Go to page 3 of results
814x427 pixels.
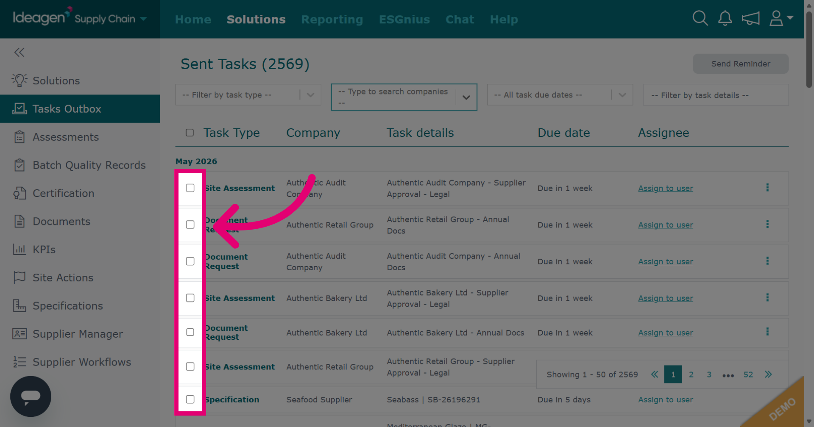tap(709, 374)
